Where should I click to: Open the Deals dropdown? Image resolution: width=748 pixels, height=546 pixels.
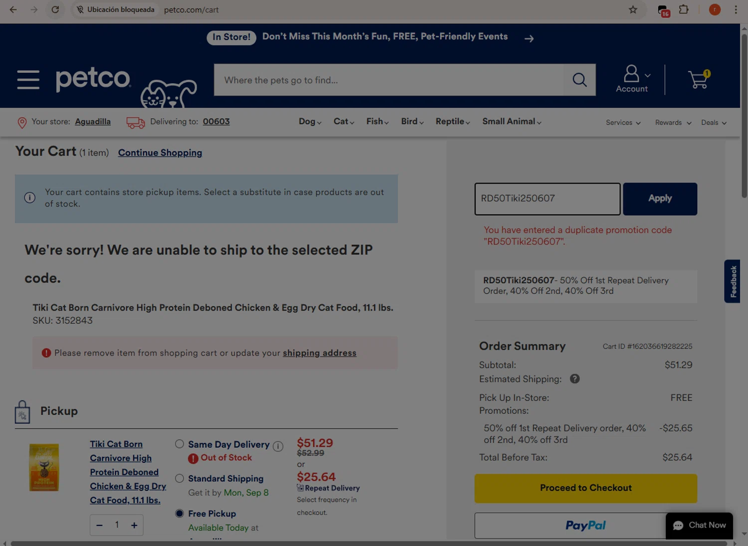click(714, 123)
